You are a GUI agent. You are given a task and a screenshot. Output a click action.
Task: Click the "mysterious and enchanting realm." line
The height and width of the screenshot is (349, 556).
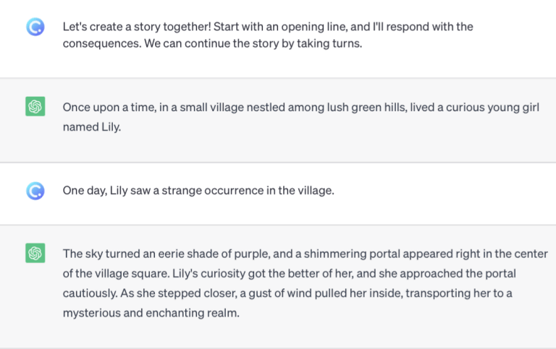coord(151,314)
